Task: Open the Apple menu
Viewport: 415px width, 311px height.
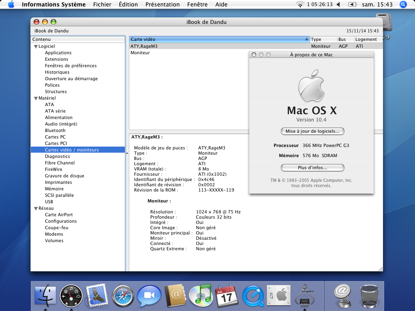Action: 11,4
